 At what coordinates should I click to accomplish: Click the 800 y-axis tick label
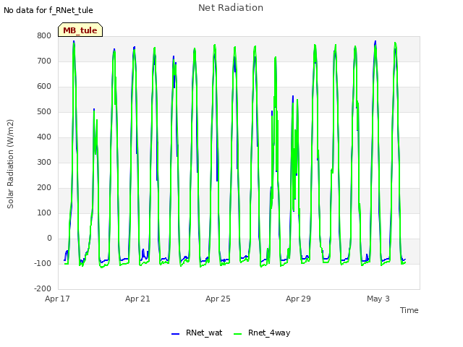tap(44, 35)
